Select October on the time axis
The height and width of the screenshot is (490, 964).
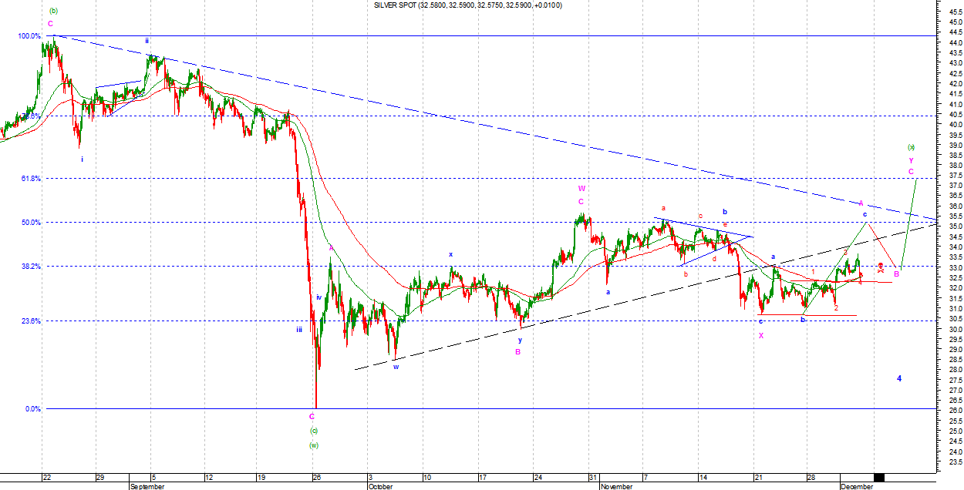[380, 487]
